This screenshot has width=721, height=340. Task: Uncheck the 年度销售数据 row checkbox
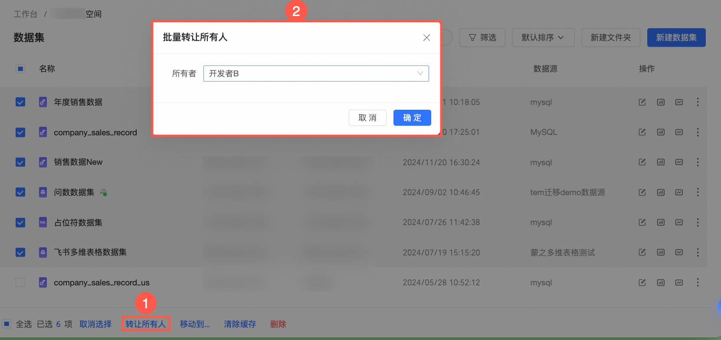(x=20, y=102)
